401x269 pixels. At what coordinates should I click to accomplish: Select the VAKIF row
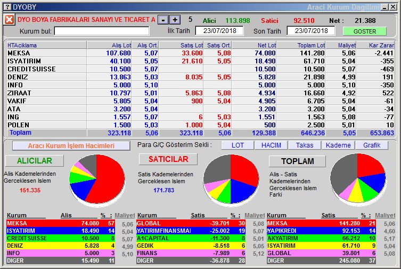click(200, 101)
